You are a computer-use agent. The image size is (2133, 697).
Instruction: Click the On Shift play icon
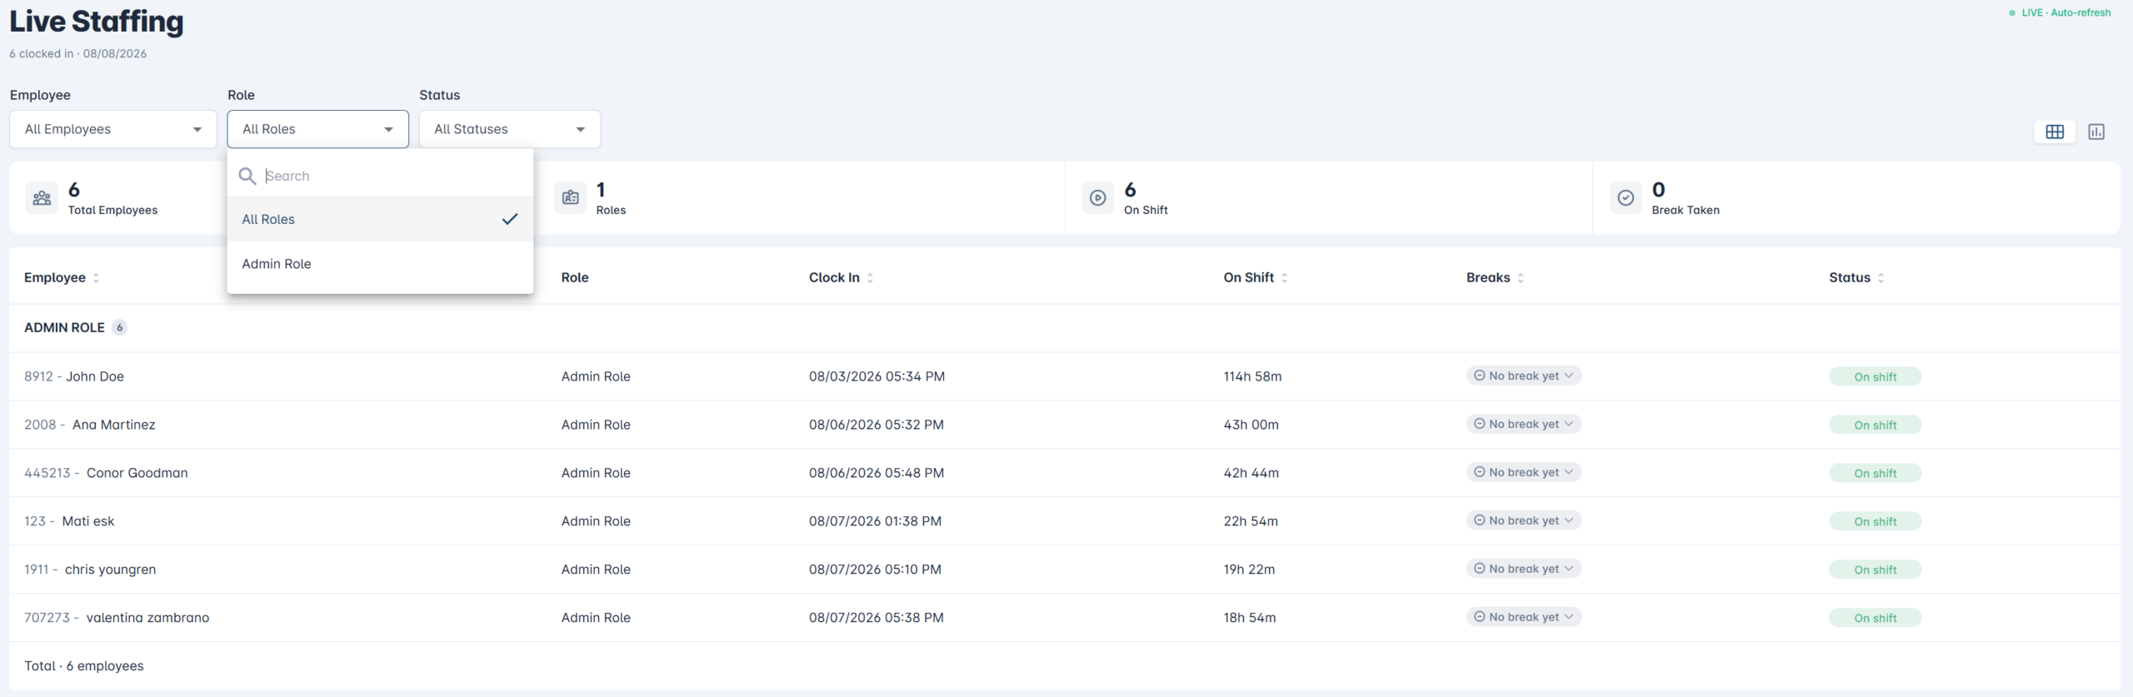pos(1098,198)
